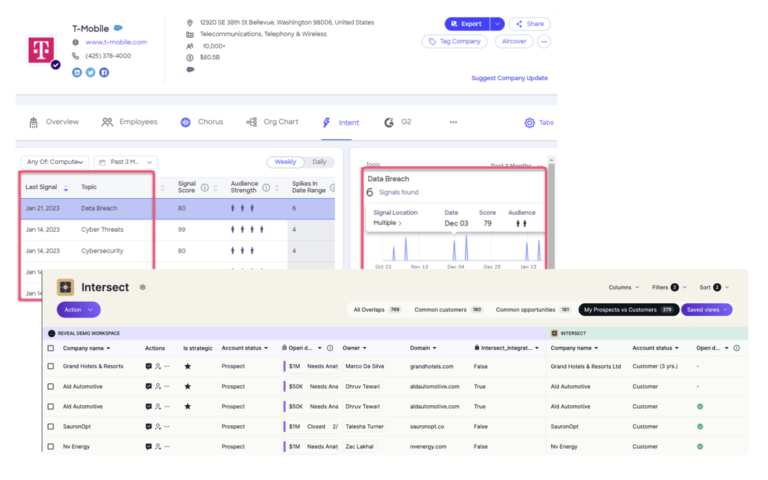Tick the select-all checkbox in Intersect table header

point(51,348)
